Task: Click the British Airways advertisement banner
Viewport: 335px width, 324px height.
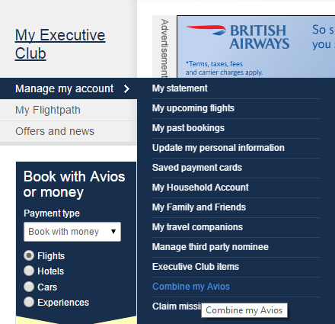Action: click(256, 47)
